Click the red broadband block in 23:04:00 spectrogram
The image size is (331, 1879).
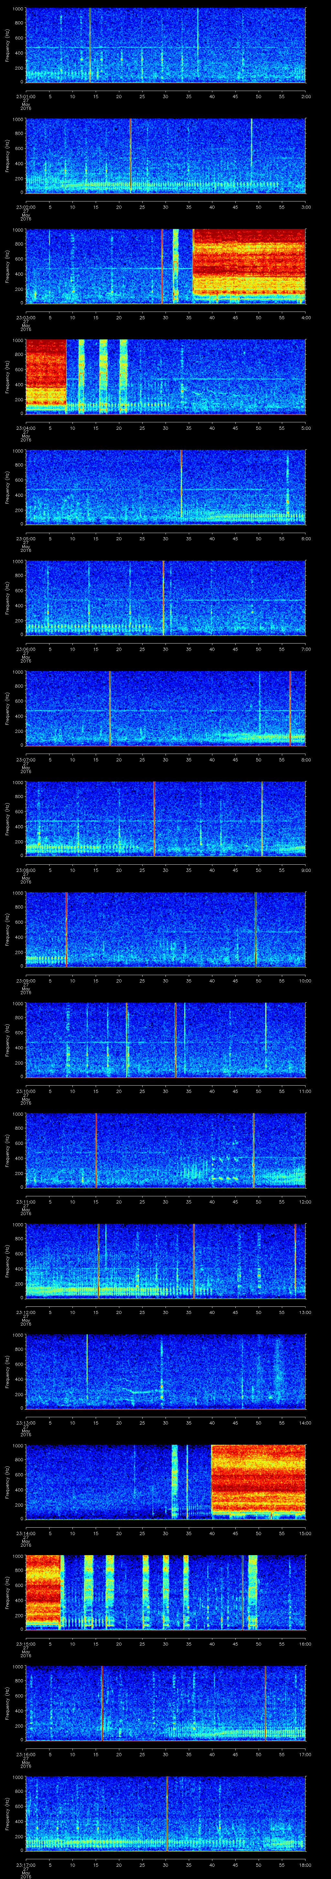(46, 372)
